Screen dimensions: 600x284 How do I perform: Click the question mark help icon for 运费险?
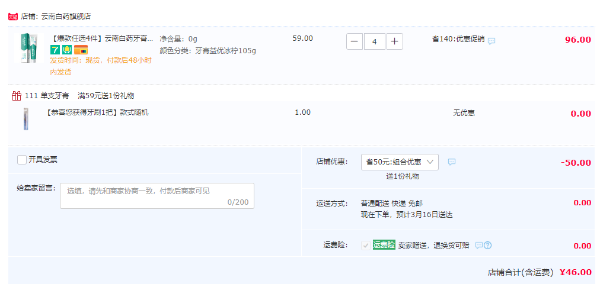point(487,245)
